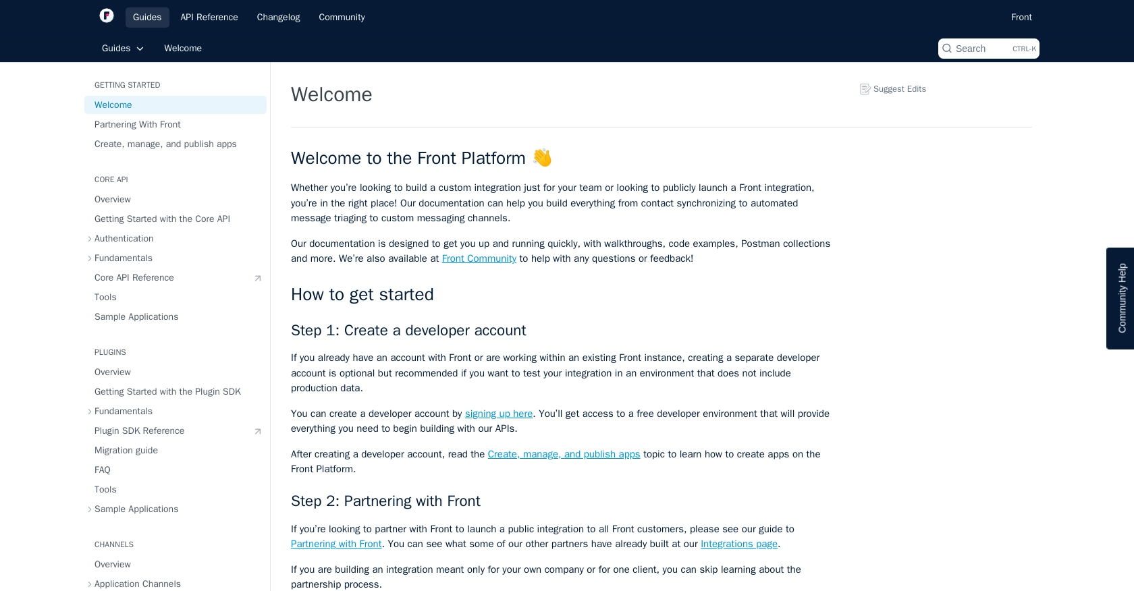Image resolution: width=1134 pixels, height=591 pixels.
Task: Open the Changelog tab
Action: (x=278, y=18)
